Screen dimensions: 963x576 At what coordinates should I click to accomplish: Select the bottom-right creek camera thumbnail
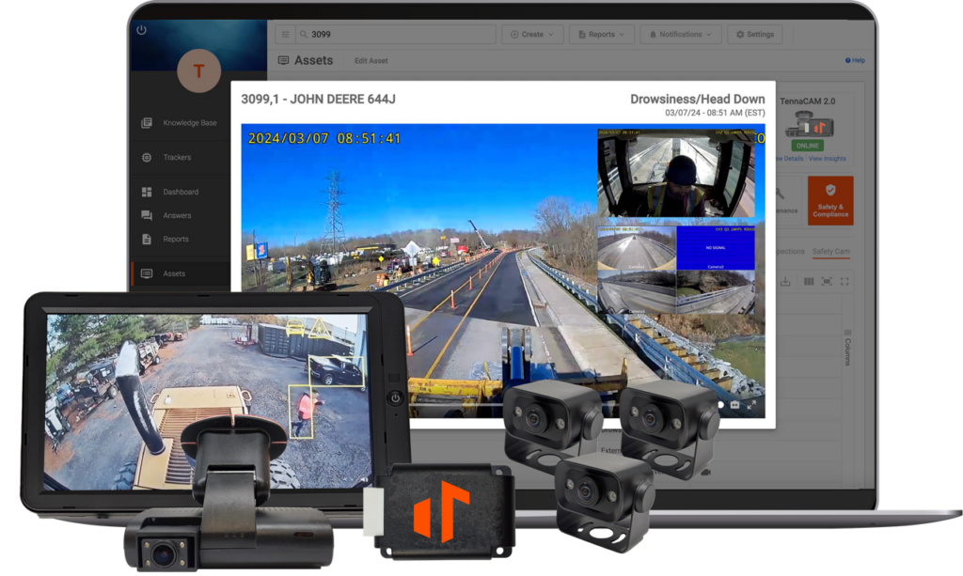coord(716,292)
